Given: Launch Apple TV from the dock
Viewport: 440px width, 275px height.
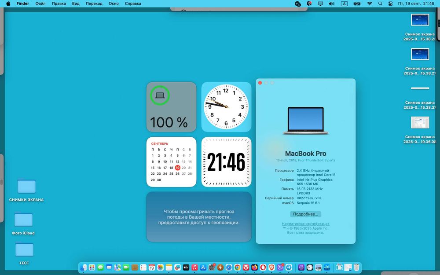Looking at the screenshot, I should [x=186, y=268].
